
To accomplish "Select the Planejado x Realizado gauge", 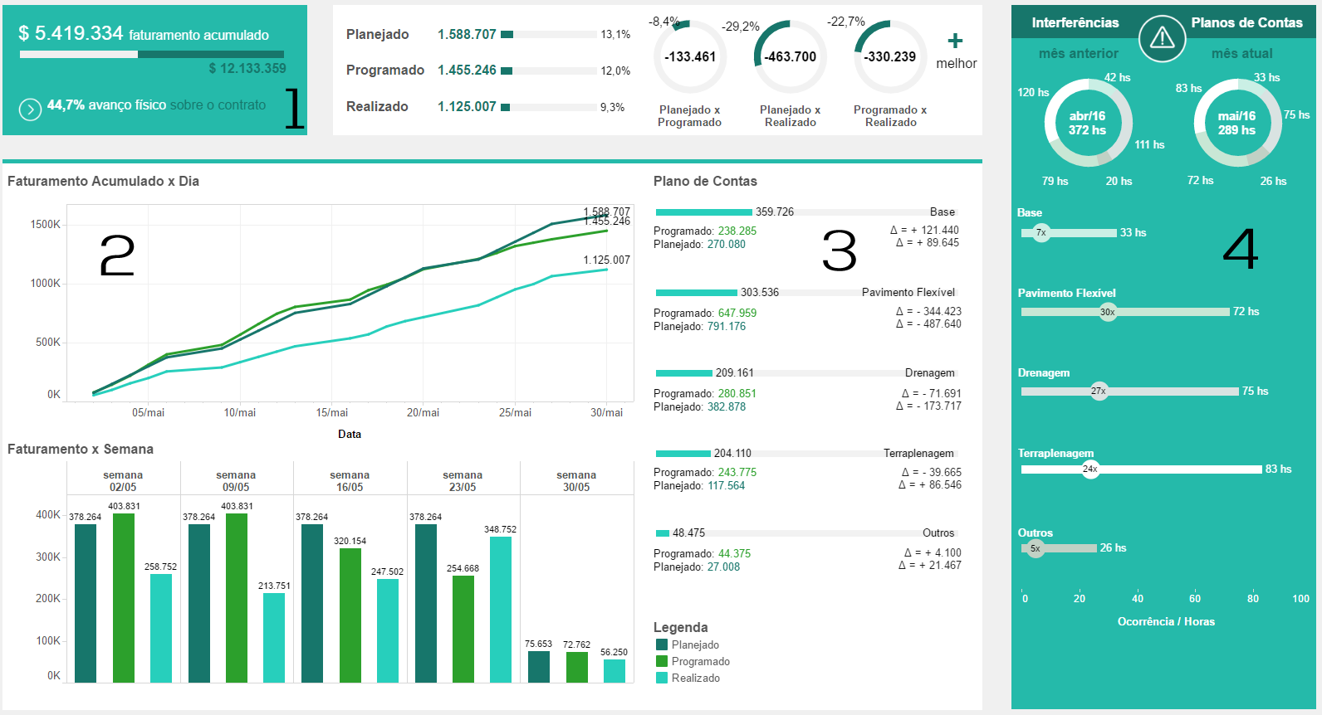I will [x=791, y=57].
